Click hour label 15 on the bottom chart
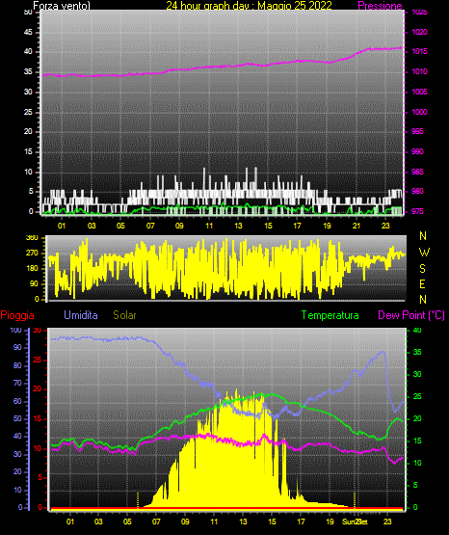 click(272, 522)
